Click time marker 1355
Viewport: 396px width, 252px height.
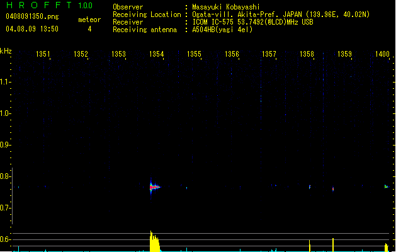point(194,54)
